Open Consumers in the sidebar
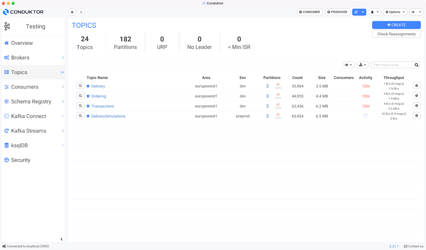The height and width of the screenshot is (250, 426). point(33,87)
